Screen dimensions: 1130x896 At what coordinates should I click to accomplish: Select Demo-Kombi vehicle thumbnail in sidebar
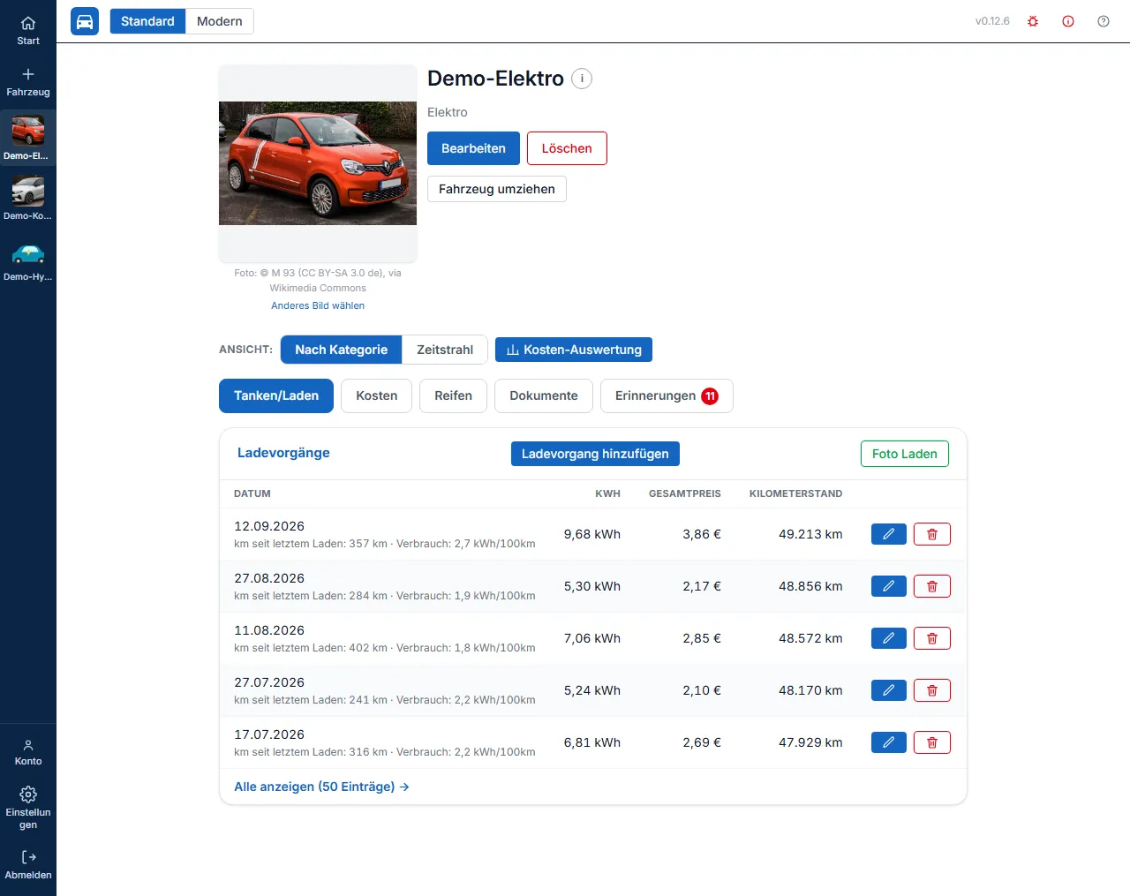coord(28,198)
